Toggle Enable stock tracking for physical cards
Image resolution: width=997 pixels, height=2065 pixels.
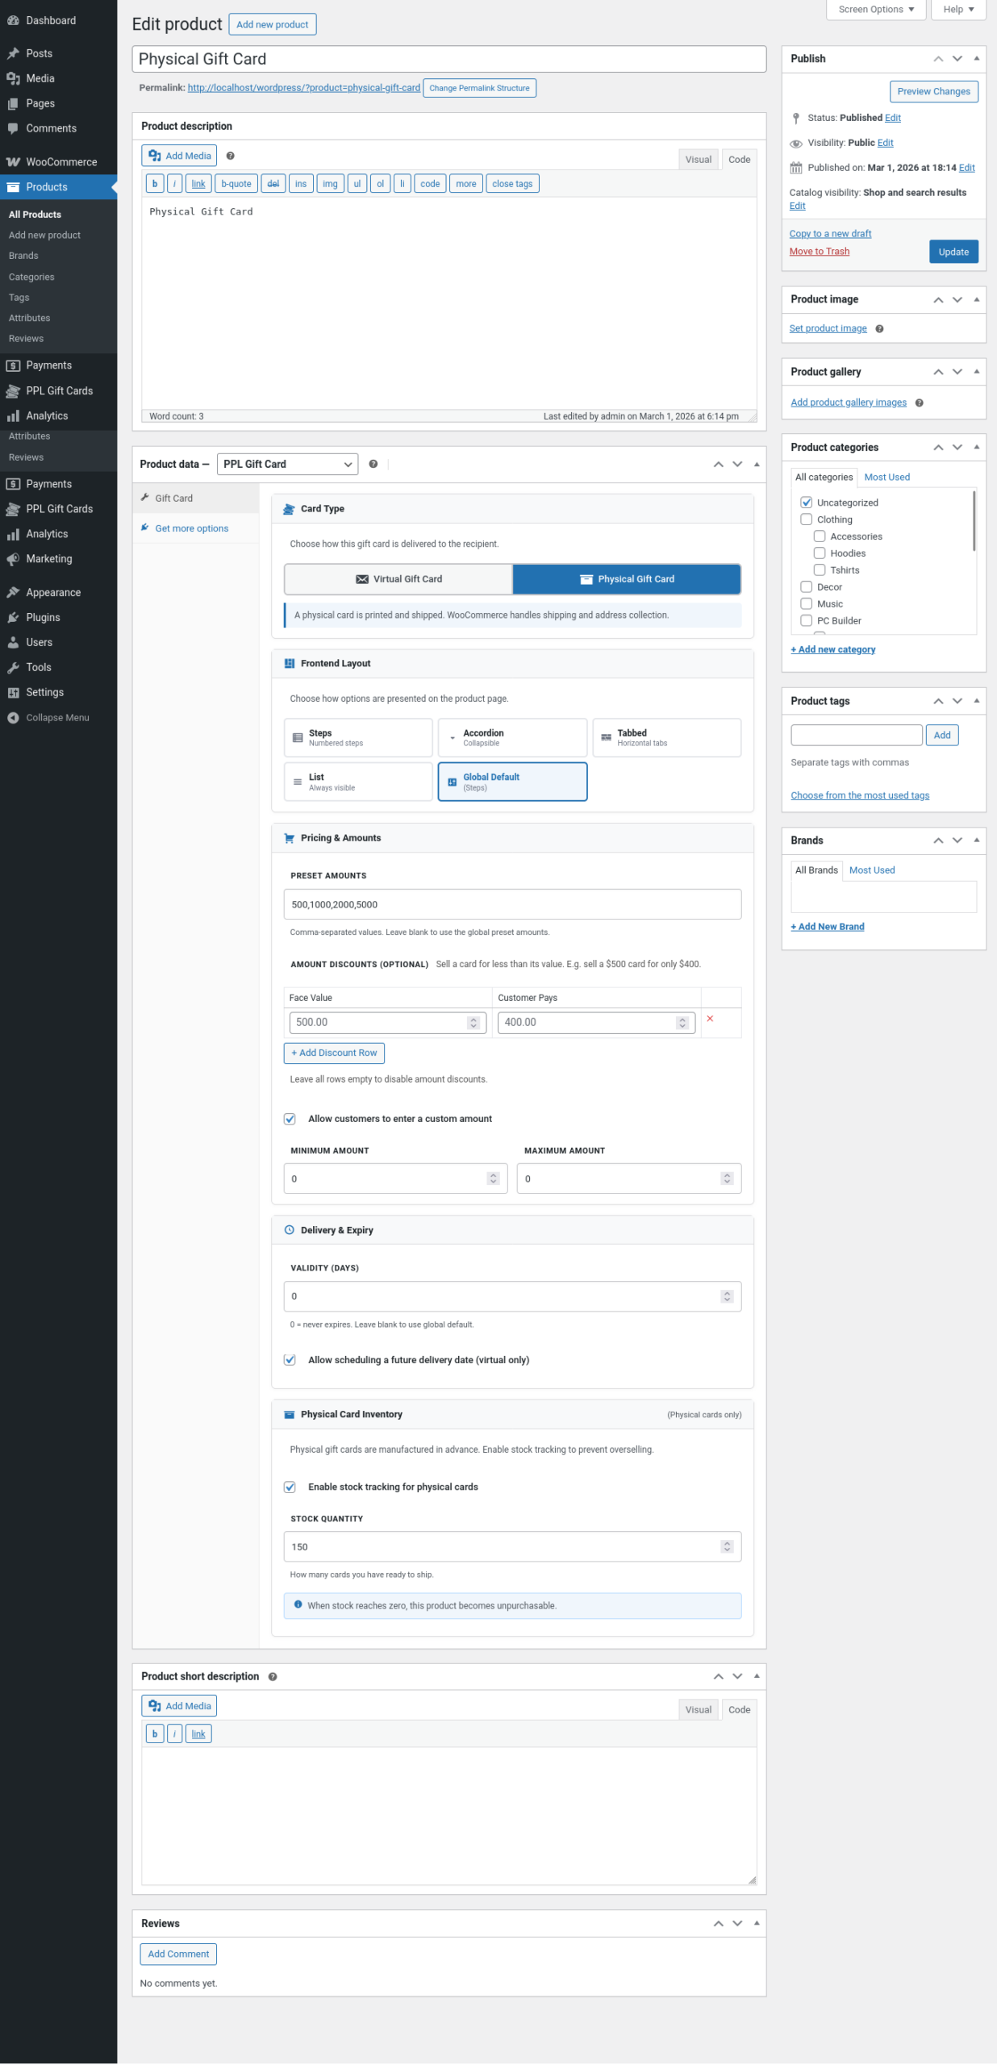(x=290, y=1487)
